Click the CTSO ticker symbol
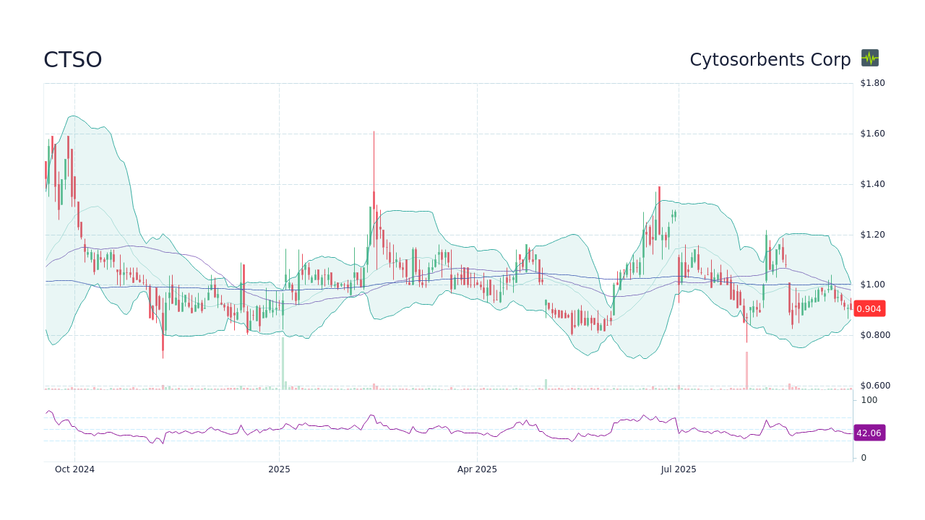This screenshot has width=925, height=520. tap(72, 59)
